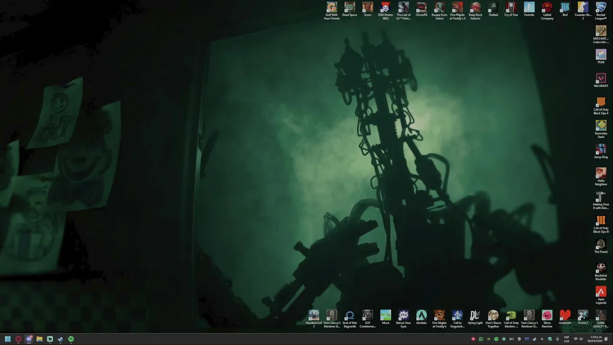Select the Geometry Dash icon
Viewport: 613px width, 345px height.
(601, 129)
